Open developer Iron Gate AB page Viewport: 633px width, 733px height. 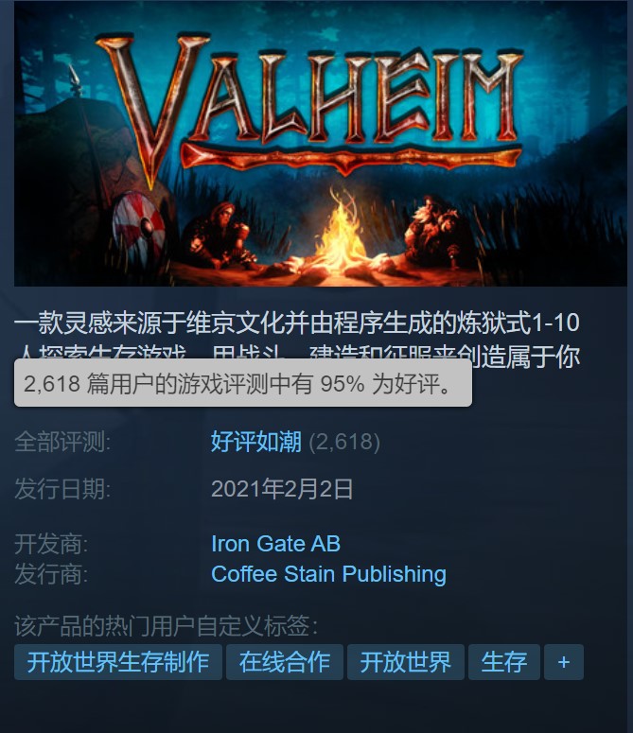pos(275,544)
